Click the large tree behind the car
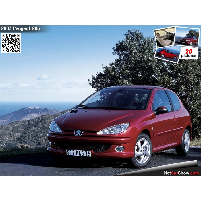The height and width of the screenshot is (201, 201). coord(135,63)
